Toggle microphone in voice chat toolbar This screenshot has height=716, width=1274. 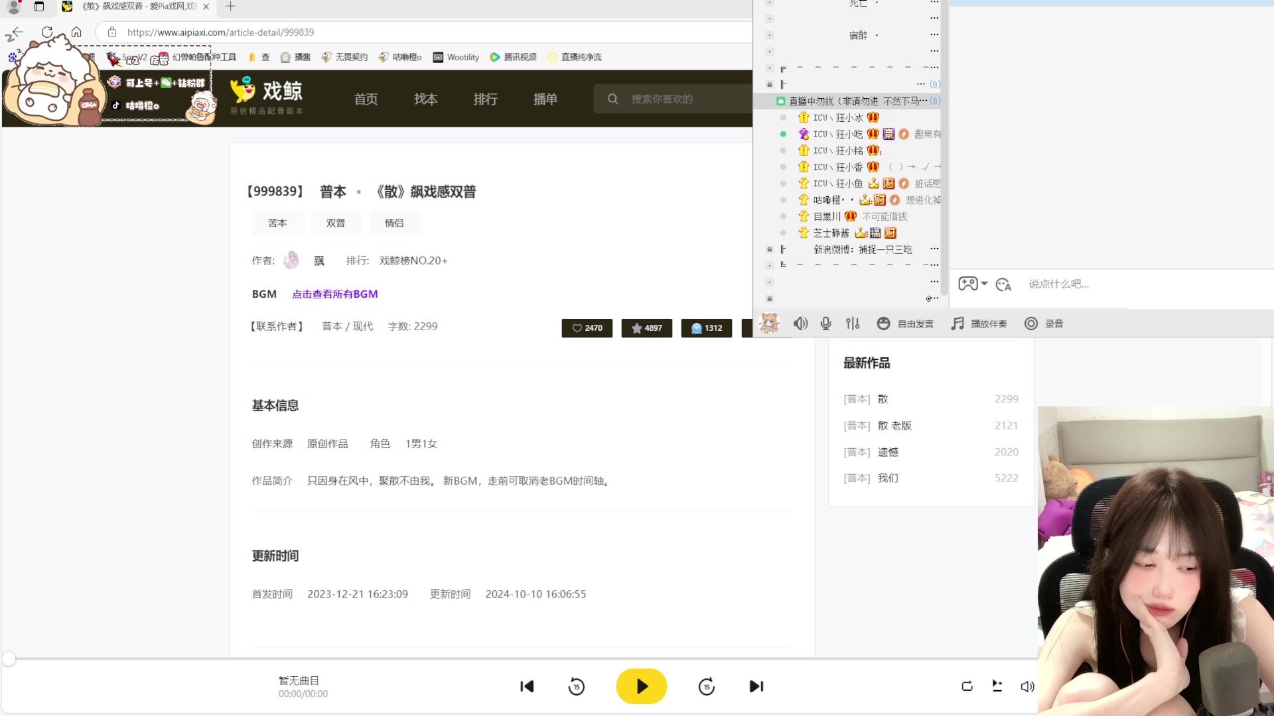coord(825,324)
